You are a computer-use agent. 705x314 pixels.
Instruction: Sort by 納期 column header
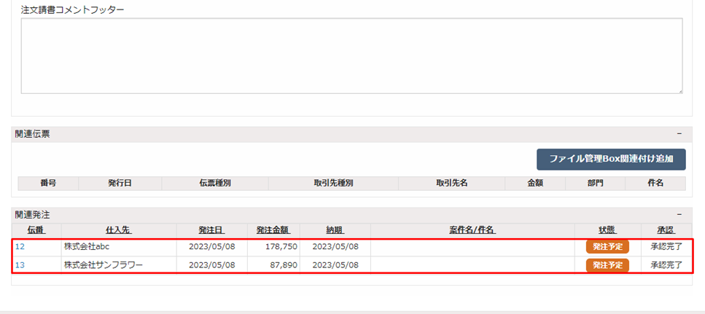click(335, 230)
